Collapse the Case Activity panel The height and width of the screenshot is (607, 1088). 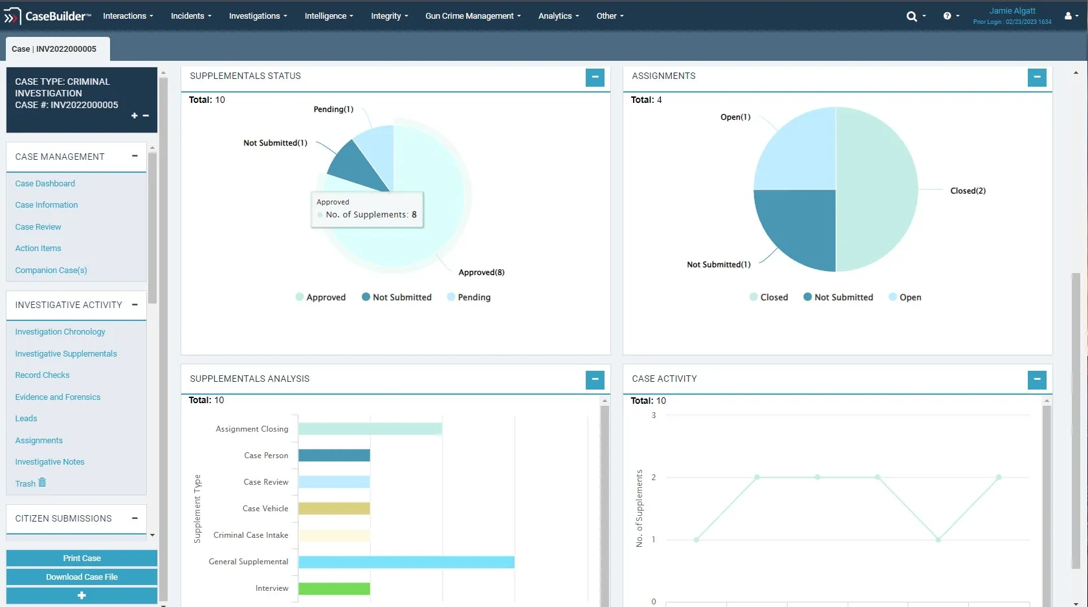[x=1037, y=380]
